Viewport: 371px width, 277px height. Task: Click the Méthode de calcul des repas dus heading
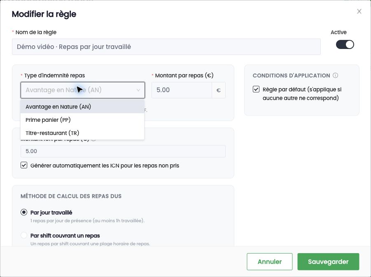pos(71,196)
